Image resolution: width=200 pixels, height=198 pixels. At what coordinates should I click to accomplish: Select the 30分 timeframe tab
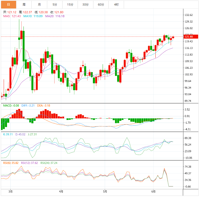[x=85, y=4]
